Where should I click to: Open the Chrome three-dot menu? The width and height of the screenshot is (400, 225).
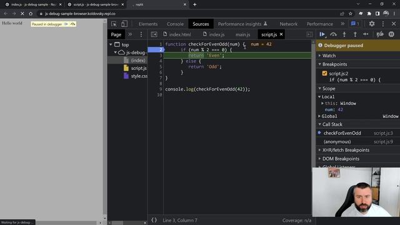point(394,14)
